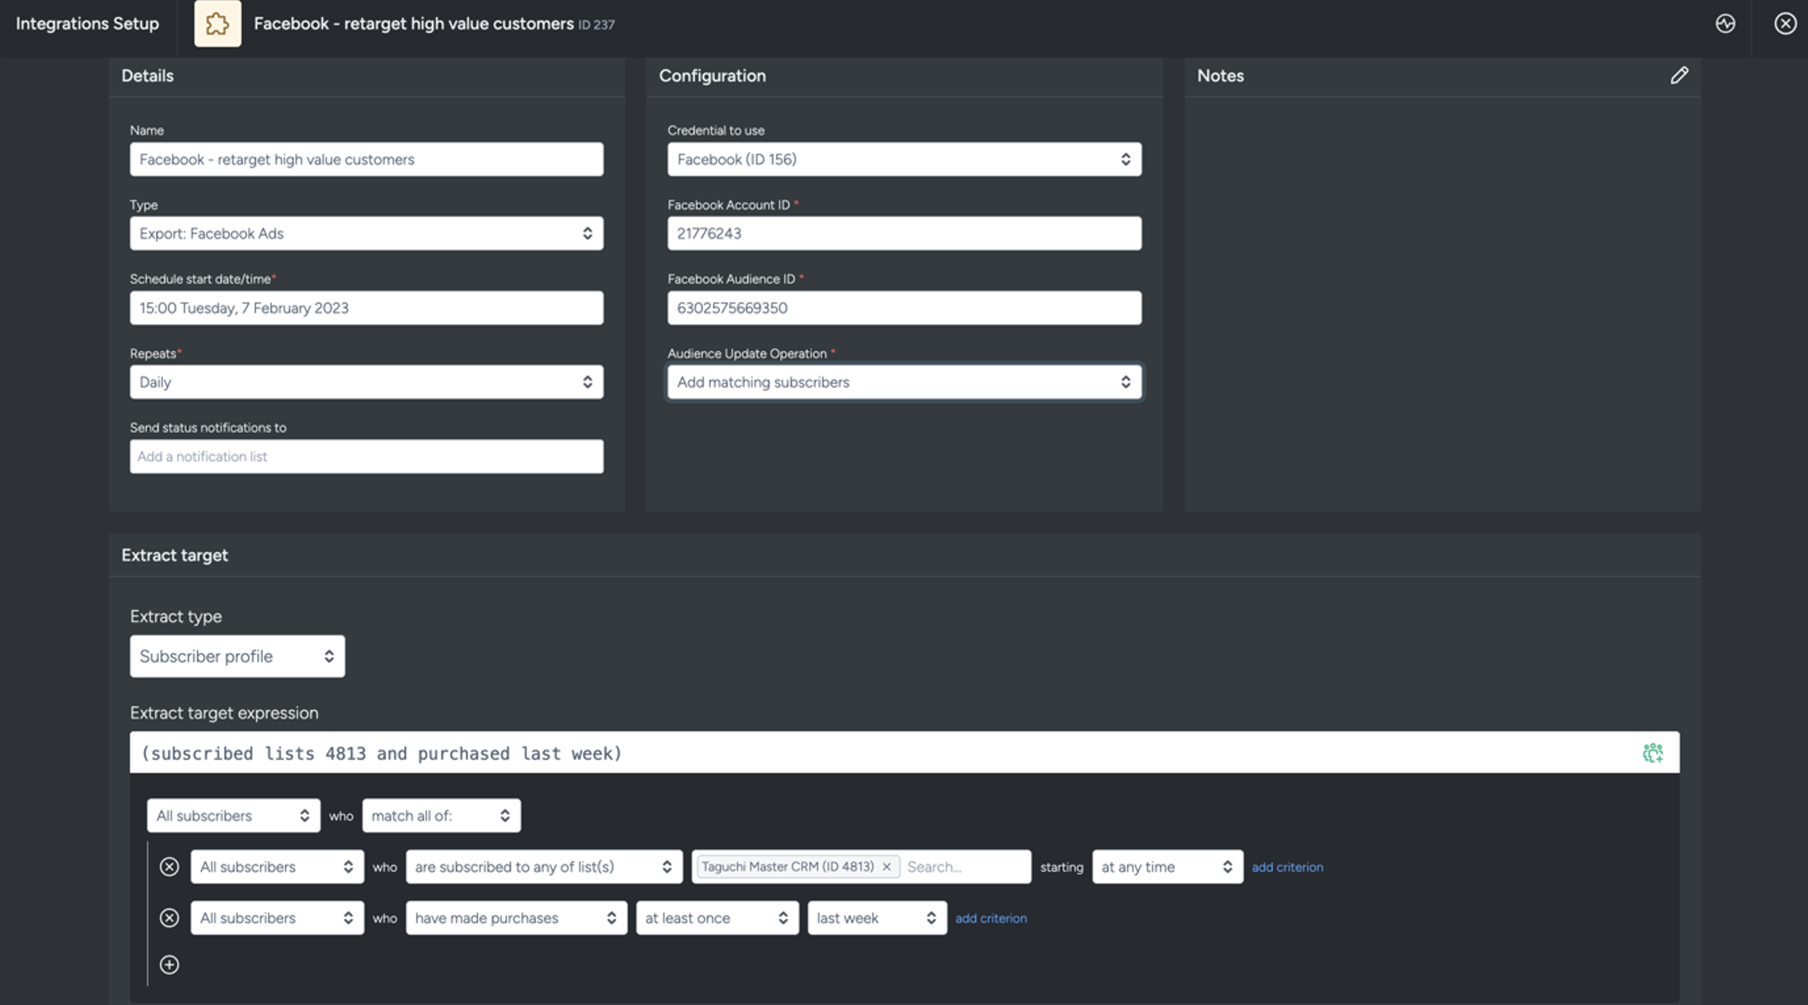The height and width of the screenshot is (1005, 1808).
Task: Click the 'Details' panel heading
Action: pos(148,75)
